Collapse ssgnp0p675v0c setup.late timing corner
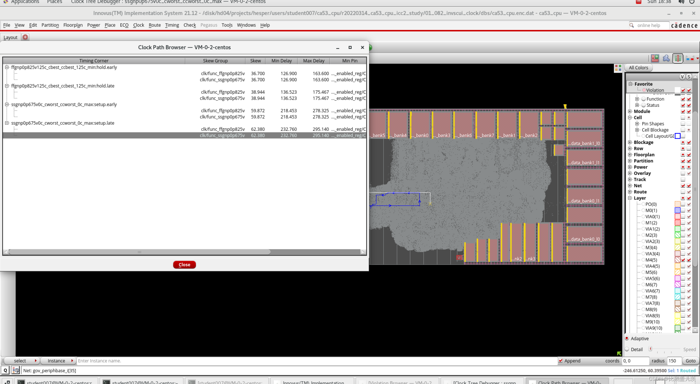The image size is (700, 384). 7,123
